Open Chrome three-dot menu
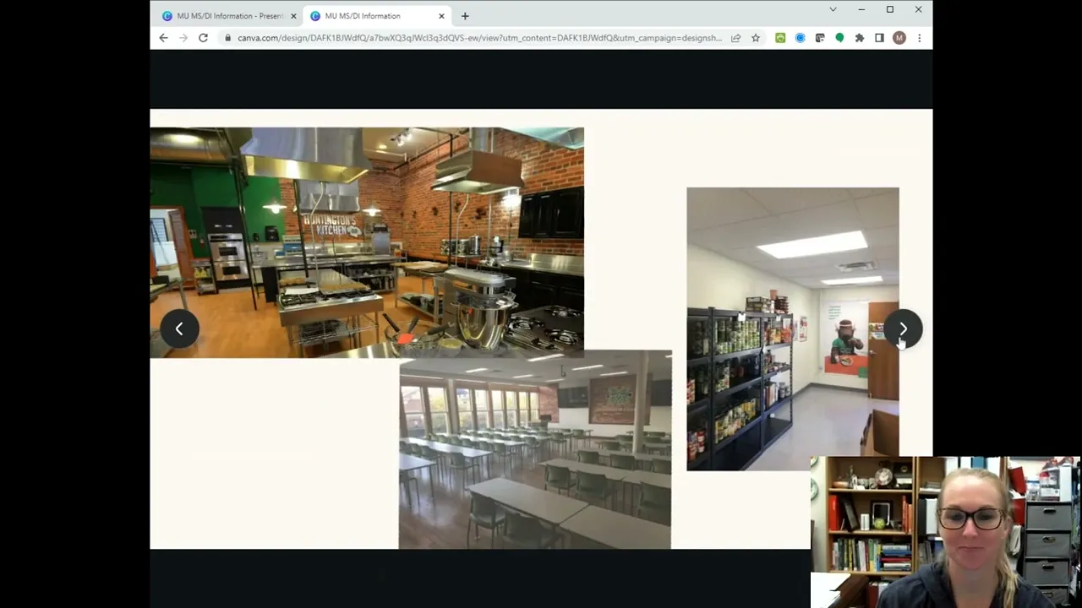The width and height of the screenshot is (1082, 608). pyautogui.click(x=919, y=38)
